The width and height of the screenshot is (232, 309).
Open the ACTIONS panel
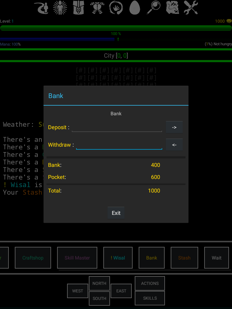click(x=150, y=283)
